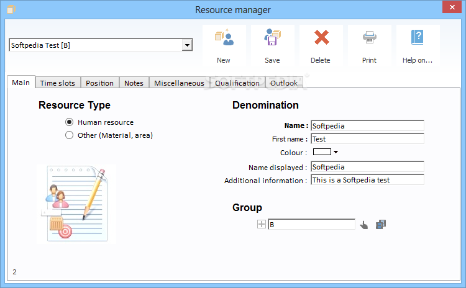Click the Resource Type heading
The image size is (466, 288).
(x=75, y=105)
